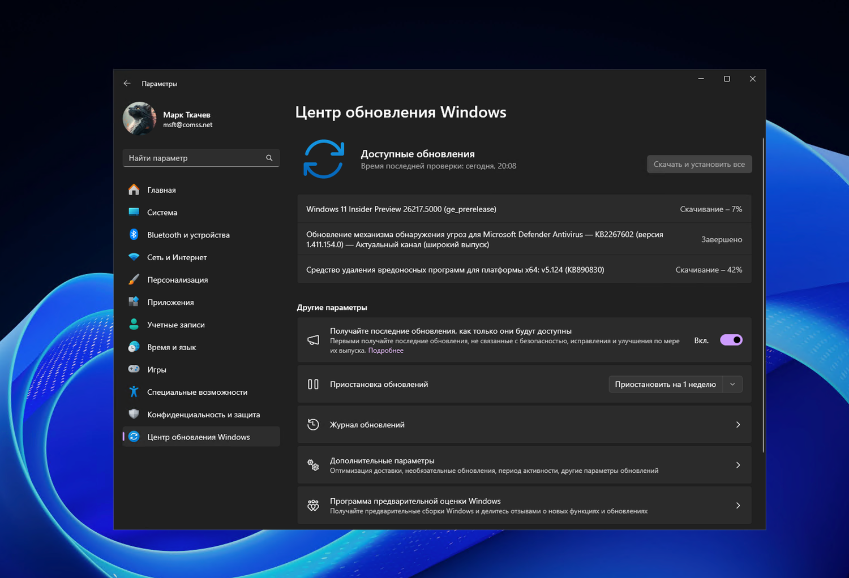Open Дополнительные параметры via its chevron
This screenshot has height=578, width=849.
click(738, 465)
